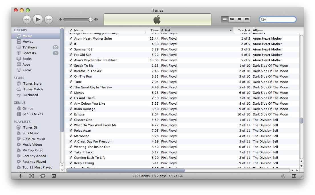Reverse sort on Artist column header
Viewport: 315px width, 195px height.
(x=197, y=30)
